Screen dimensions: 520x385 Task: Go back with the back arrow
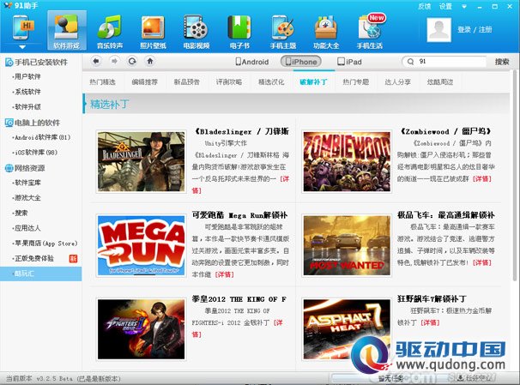96,61
